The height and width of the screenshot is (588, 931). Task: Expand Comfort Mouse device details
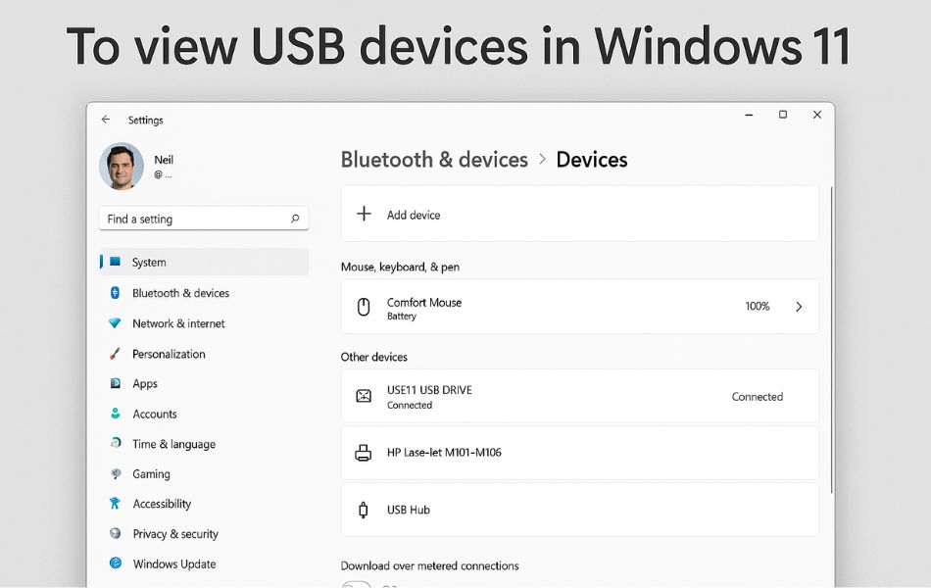799,306
